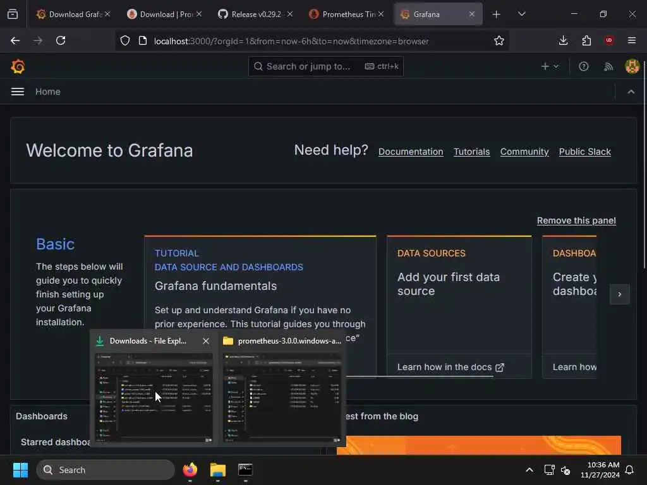Open the Firefox extensions menu
The width and height of the screenshot is (647, 485).
coord(586,40)
